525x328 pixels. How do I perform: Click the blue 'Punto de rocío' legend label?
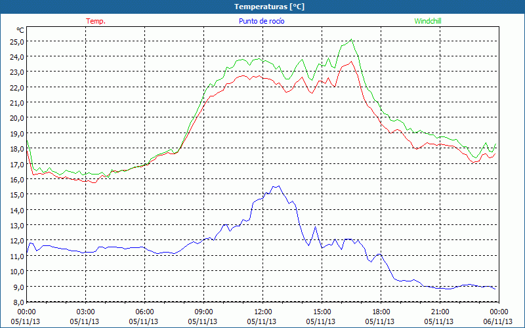tap(261, 21)
